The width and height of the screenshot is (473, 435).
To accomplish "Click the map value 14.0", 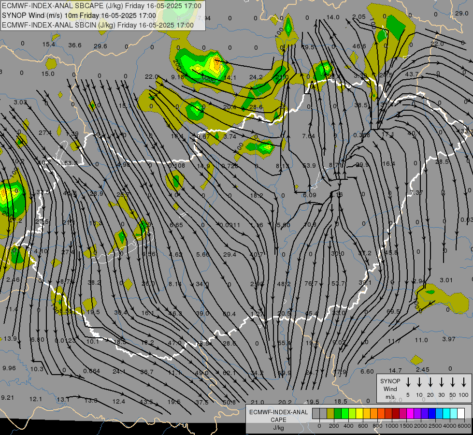I will click(x=333, y=17).
